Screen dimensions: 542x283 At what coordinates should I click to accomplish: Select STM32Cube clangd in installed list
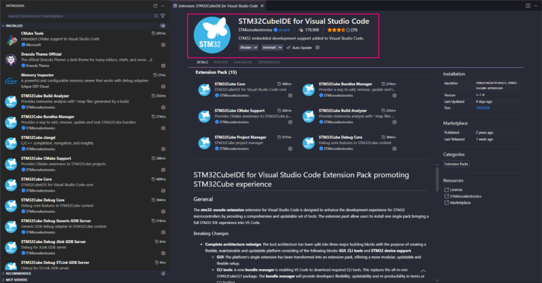85,143
